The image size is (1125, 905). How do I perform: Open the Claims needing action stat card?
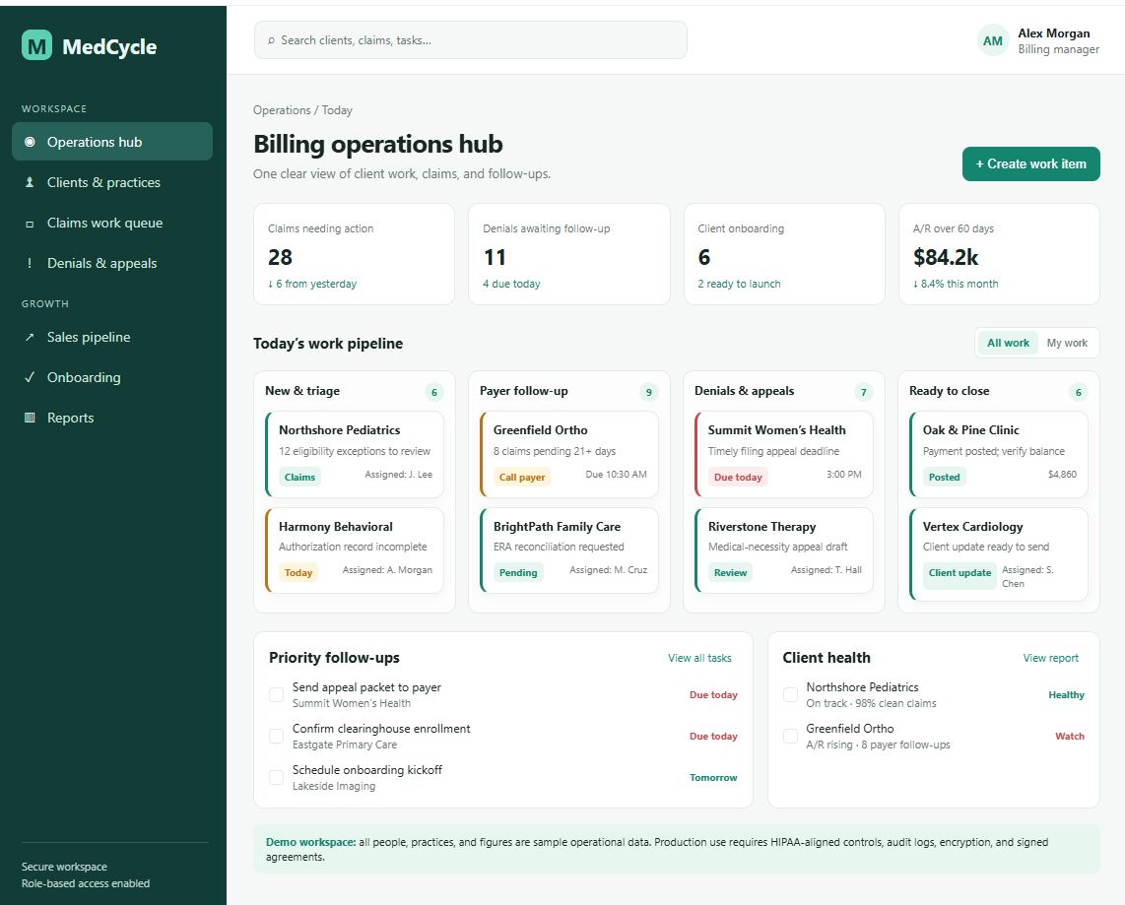coord(355,254)
